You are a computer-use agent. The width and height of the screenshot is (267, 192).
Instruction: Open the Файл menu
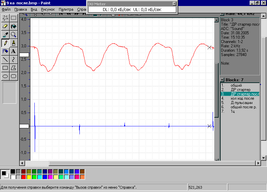(6, 10)
